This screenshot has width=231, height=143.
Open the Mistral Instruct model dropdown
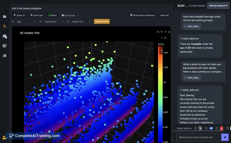tap(218, 6)
